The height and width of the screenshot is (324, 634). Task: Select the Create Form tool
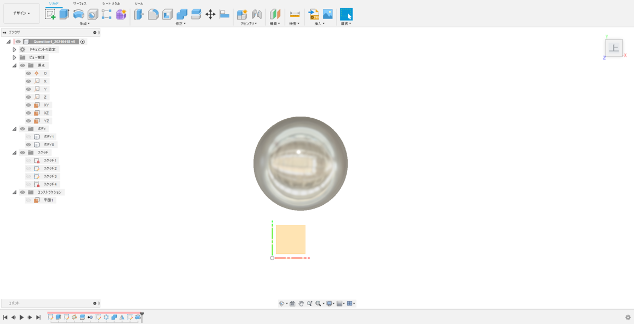(x=121, y=14)
